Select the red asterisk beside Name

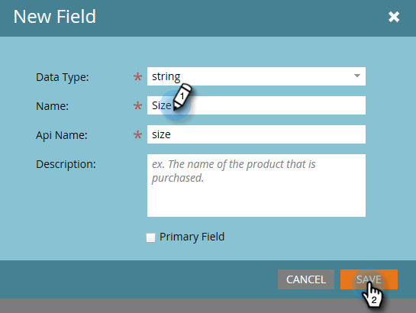(137, 106)
